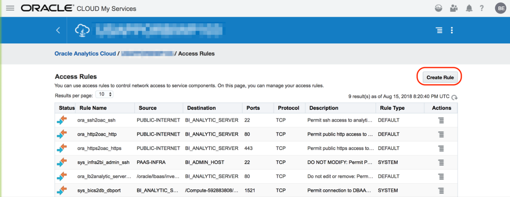Sort by the Rule Name column header

(93, 108)
